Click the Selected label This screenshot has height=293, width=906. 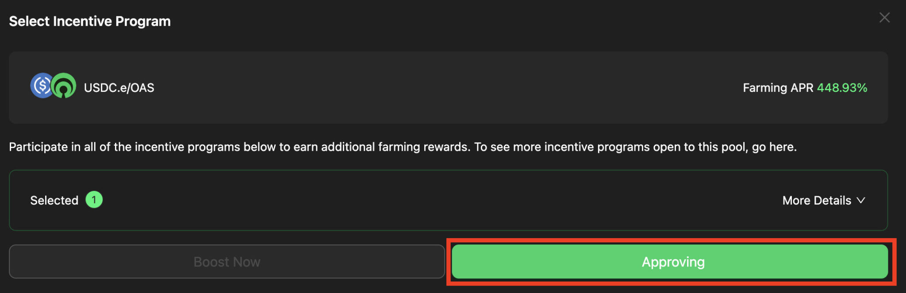(x=54, y=200)
